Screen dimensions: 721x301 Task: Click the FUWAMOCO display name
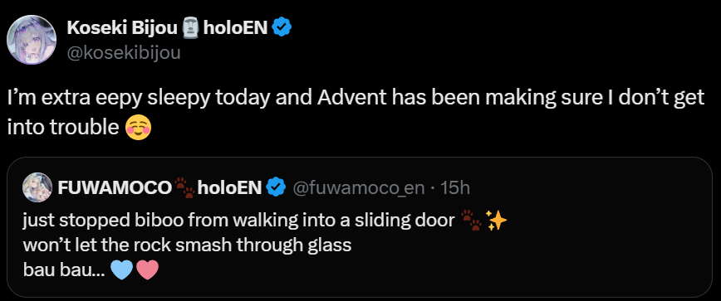coord(115,187)
